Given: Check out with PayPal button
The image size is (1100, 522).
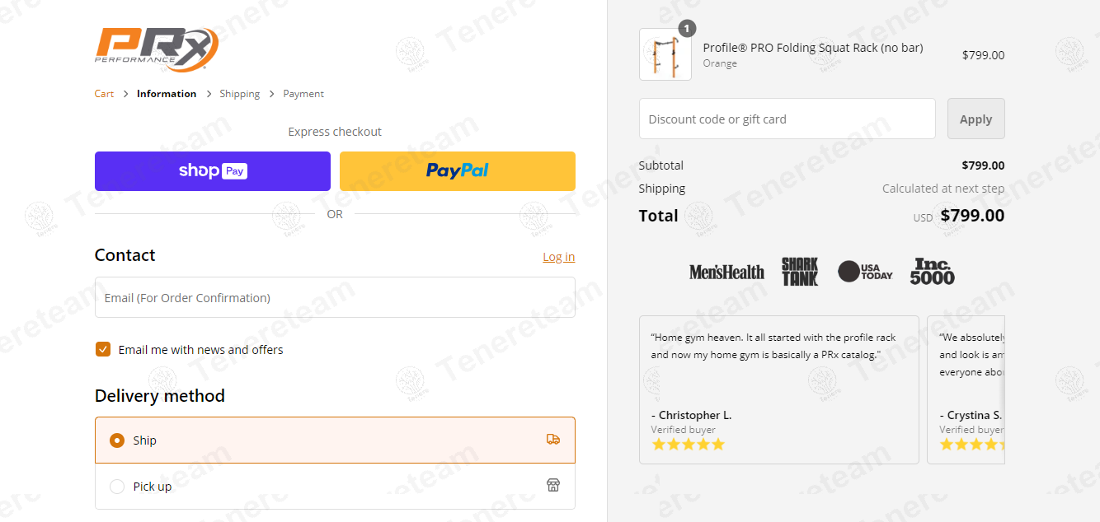Looking at the screenshot, I should pyautogui.click(x=458, y=171).
